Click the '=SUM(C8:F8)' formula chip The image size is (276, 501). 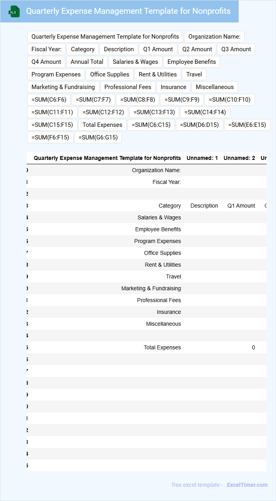tap(138, 100)
